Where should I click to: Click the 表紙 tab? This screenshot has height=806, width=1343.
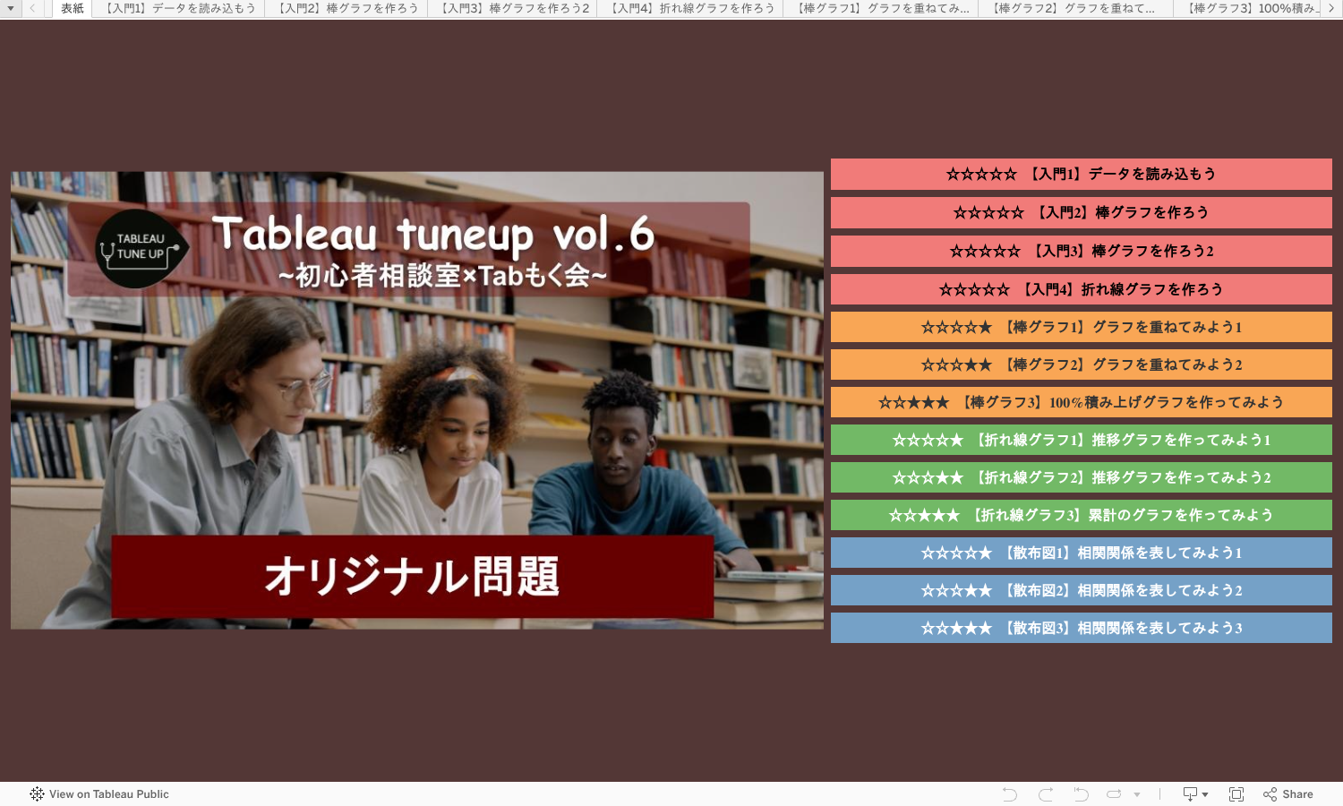point(73,8)
